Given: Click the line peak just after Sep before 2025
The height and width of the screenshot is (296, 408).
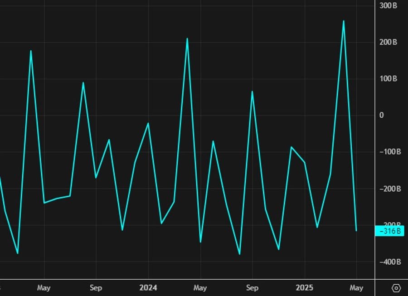Looking at the screenshot, I should pyautogui.click(x=252, y=92).
